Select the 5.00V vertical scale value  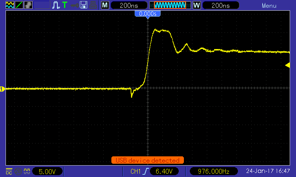[x=47, y=171]
